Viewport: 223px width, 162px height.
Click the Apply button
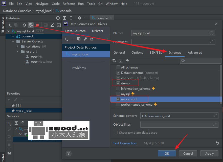pos(209,153)
